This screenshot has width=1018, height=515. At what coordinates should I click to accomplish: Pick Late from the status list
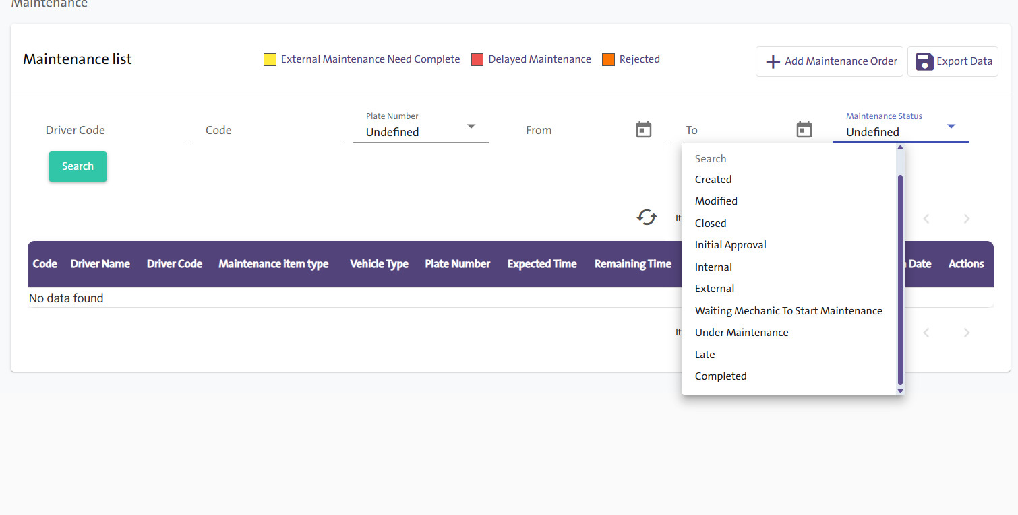click(789, 355)
